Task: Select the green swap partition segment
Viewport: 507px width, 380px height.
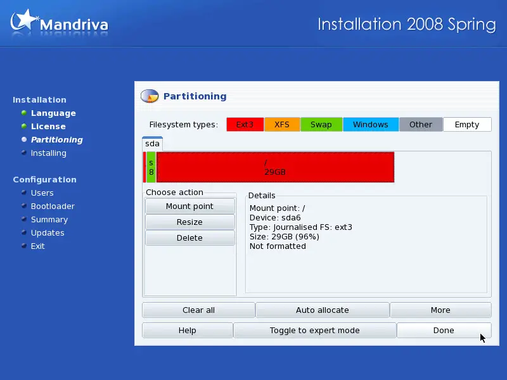Action: [151, 167]
